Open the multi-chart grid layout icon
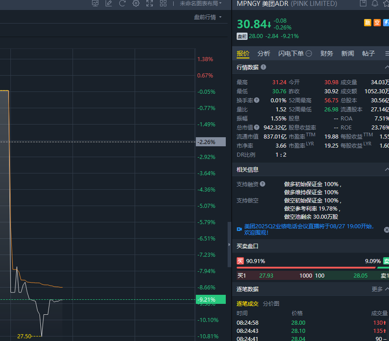The width and height of the screenshot is (389, 341). pos(163,3)
